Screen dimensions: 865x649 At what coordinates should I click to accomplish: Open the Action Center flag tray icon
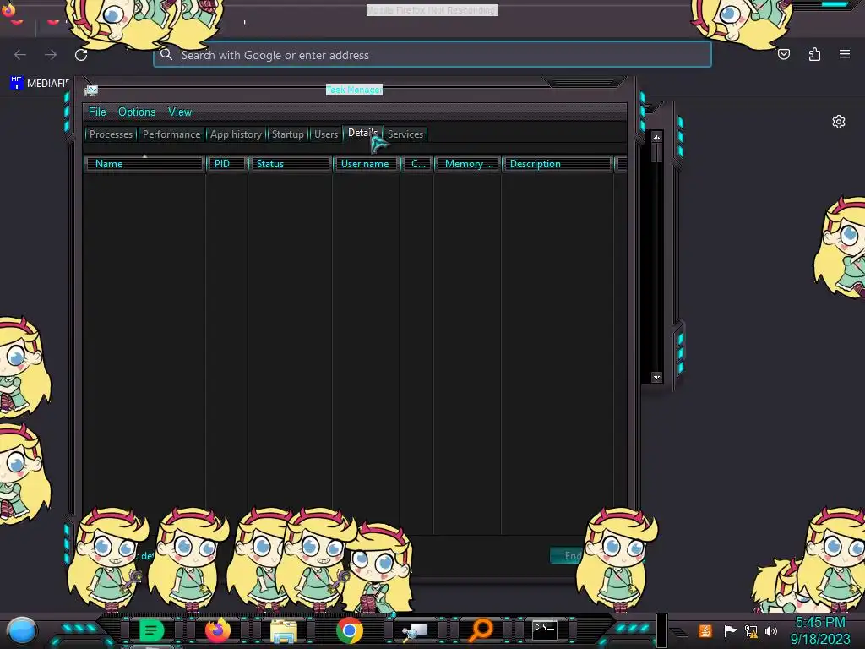click(730, 630)
